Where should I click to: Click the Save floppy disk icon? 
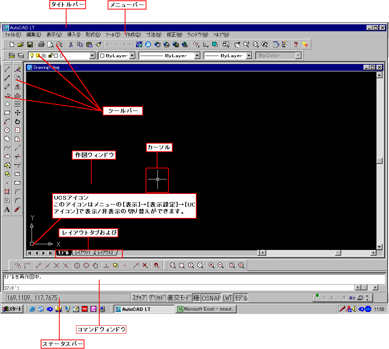pos(30,45)
